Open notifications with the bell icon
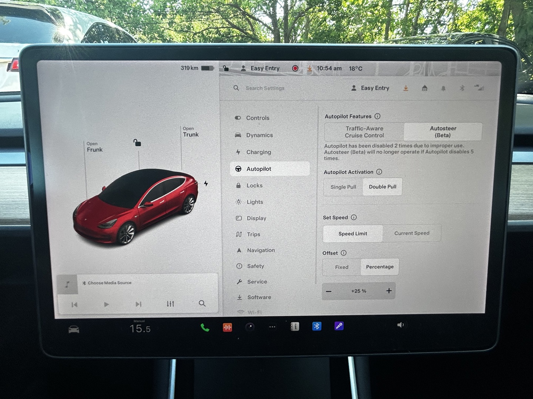 pyautogui.click(x=443, y=88)
